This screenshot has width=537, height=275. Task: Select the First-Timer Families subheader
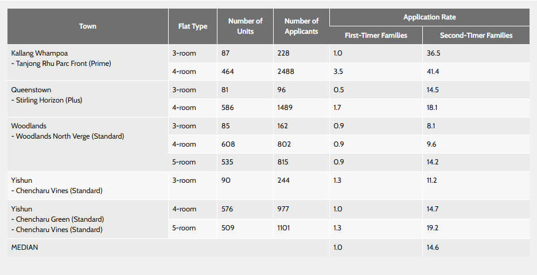(x=376, y=36)
